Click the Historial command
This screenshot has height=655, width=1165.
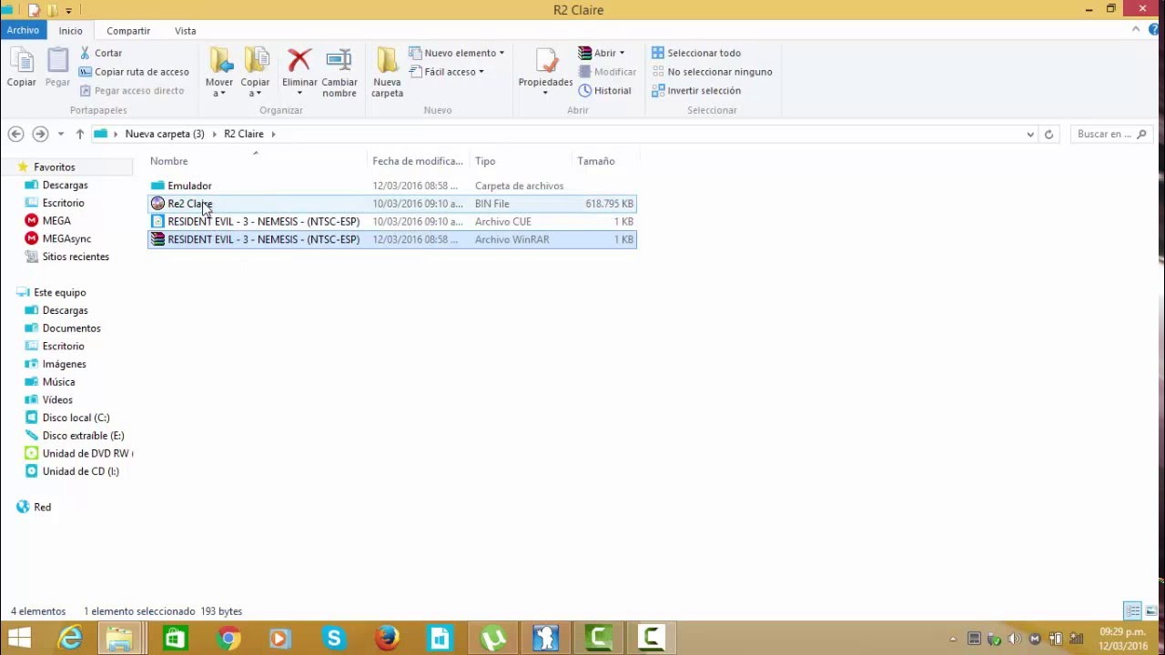pos(604,90)
